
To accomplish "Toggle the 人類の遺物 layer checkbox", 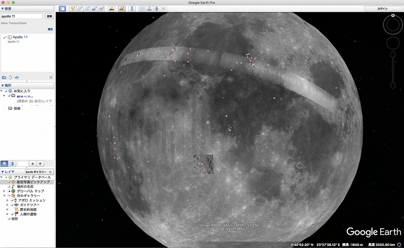I will tap(12, 214).
